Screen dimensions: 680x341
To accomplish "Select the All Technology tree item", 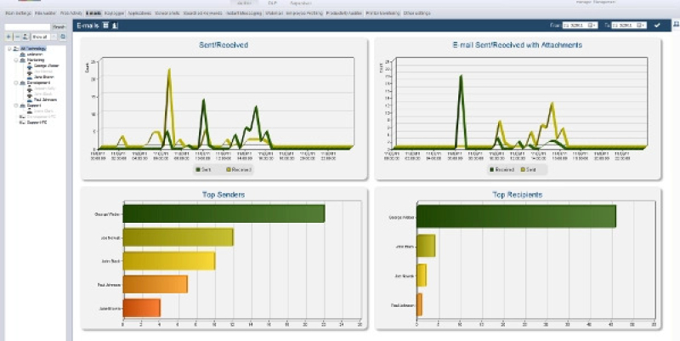I will click(x=33, y=48).
